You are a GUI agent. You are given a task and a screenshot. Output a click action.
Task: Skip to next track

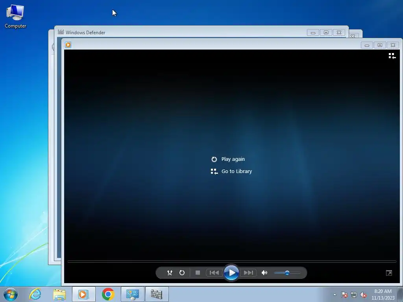[248, 273]
